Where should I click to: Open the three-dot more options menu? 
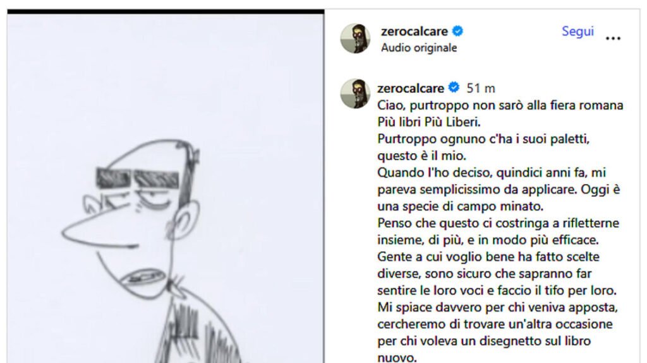click(613, 38)
